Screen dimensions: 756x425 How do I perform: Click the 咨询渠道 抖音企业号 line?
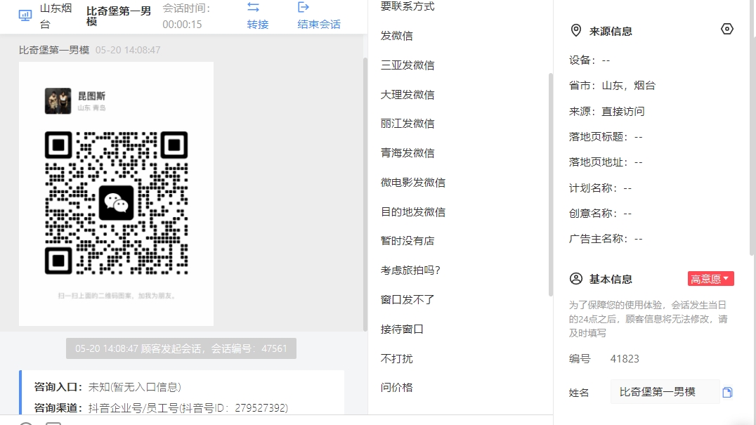pyautogui.click(x=161, y=407)
